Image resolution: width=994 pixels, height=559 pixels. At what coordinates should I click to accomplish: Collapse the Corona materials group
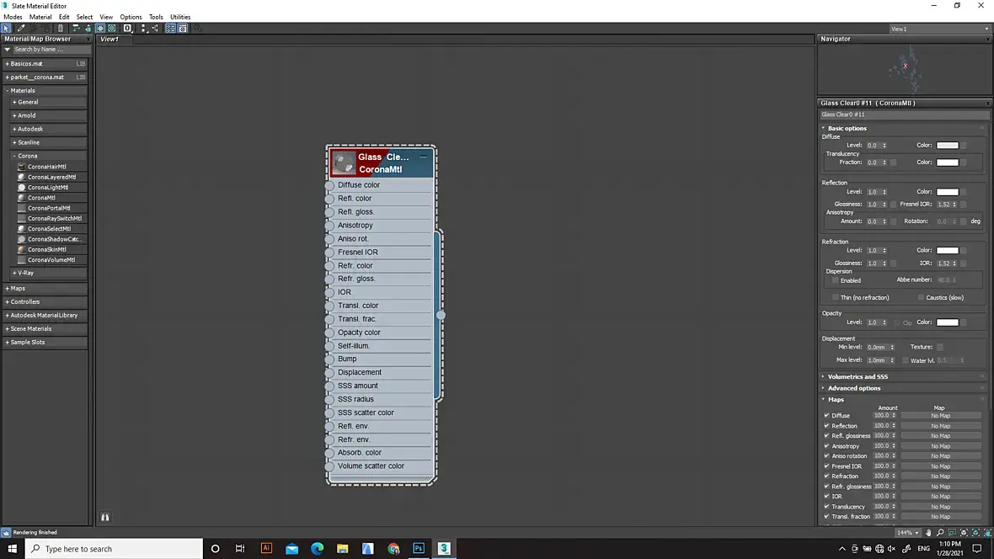coord(49,156)
